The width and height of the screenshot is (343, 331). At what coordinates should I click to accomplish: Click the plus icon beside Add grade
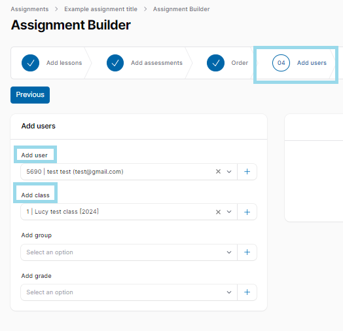(x=247, y=292)
